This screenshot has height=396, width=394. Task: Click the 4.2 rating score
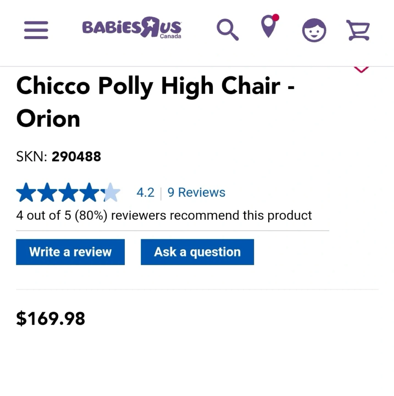click(145, 193)
